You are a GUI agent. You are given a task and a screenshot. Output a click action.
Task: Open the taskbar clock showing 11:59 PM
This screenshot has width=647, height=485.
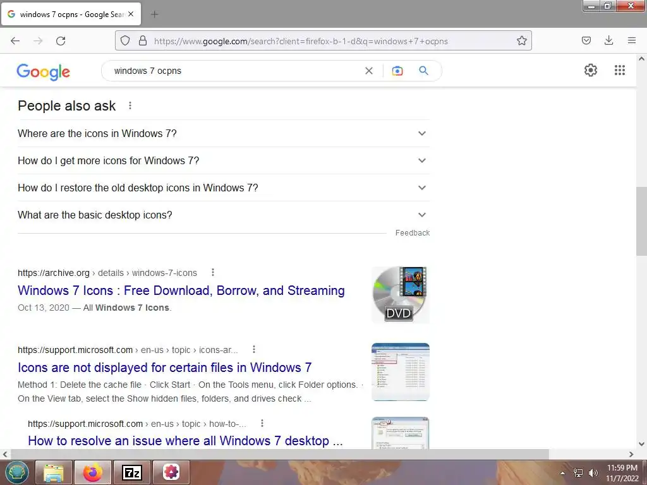pos(622,473)
